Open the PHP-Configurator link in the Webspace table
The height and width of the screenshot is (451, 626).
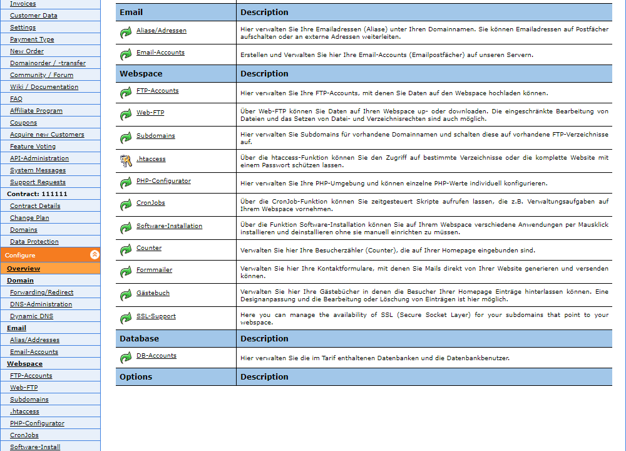pos(163,181)
